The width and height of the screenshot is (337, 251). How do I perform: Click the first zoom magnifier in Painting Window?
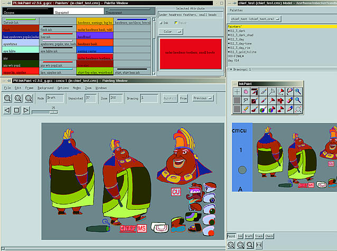pos(8,98)
